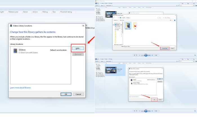Sort by the Genre column header
The image size is (197, 125).
pyautogui.click(x=25, y=12)
